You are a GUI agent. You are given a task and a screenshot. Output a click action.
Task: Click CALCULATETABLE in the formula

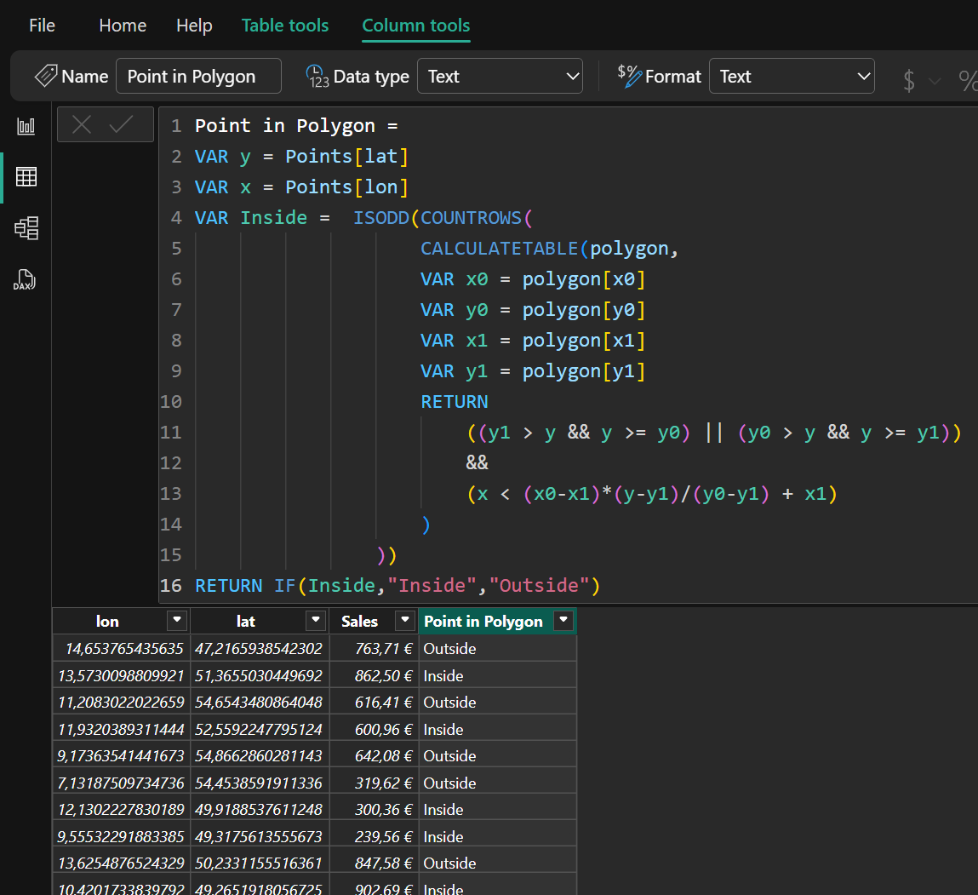tap(499, 249)
